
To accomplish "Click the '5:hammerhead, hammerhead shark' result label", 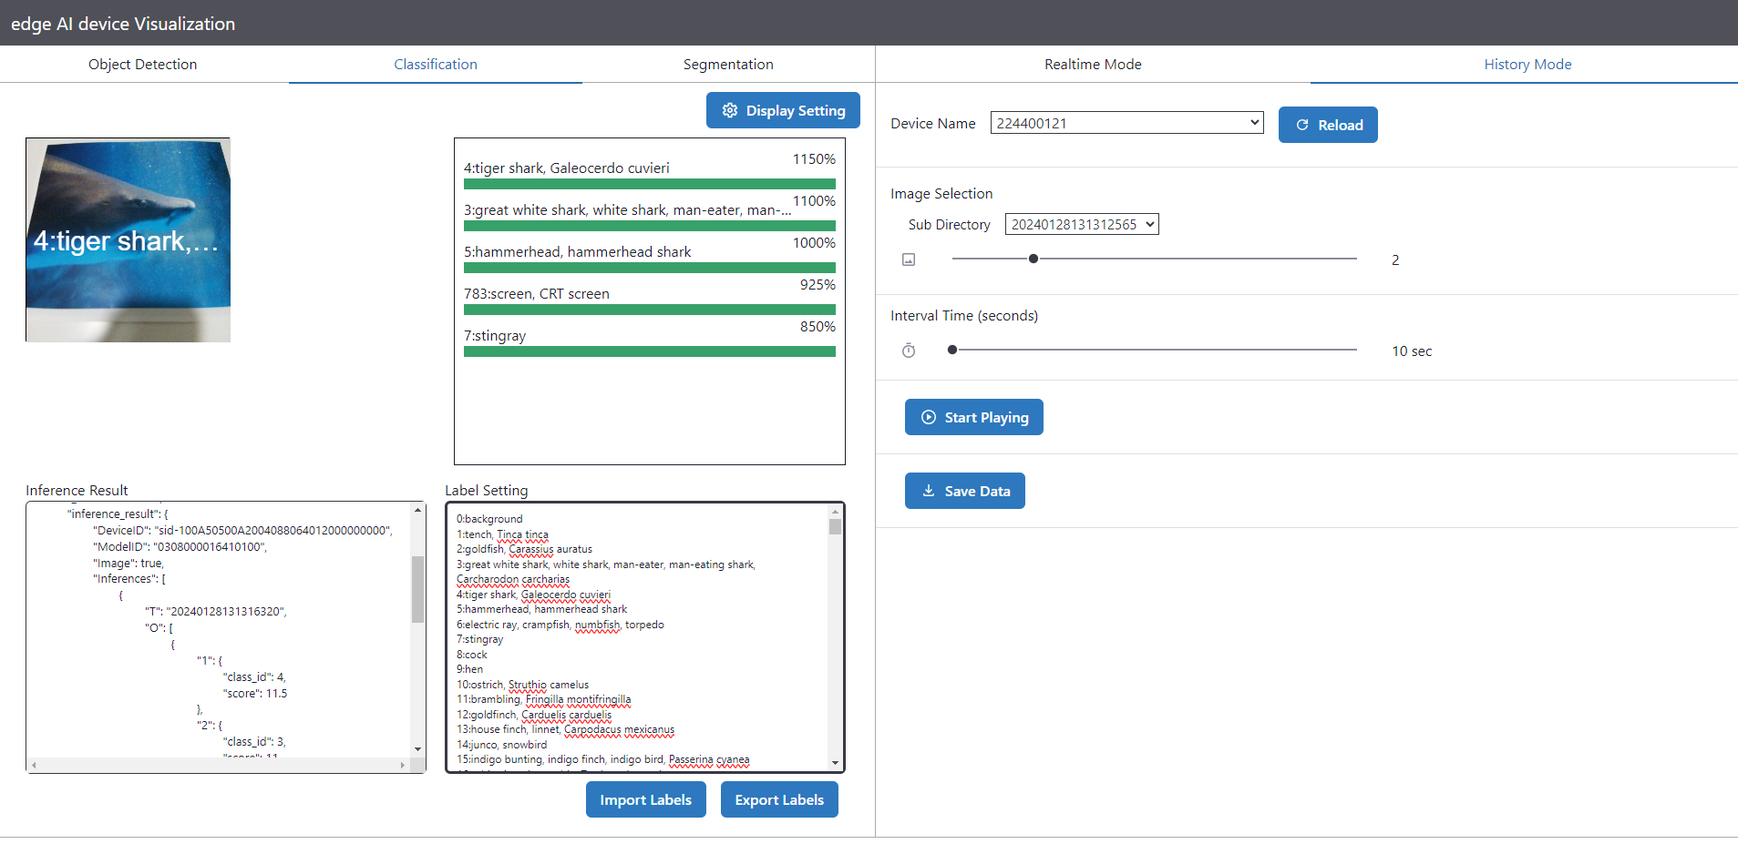I will 578,251.
